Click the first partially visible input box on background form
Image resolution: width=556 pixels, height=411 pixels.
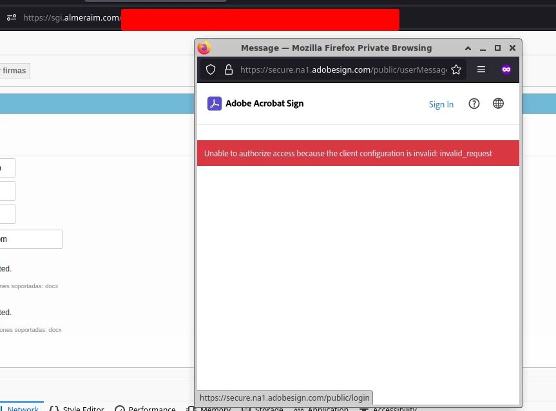point(8,168)
